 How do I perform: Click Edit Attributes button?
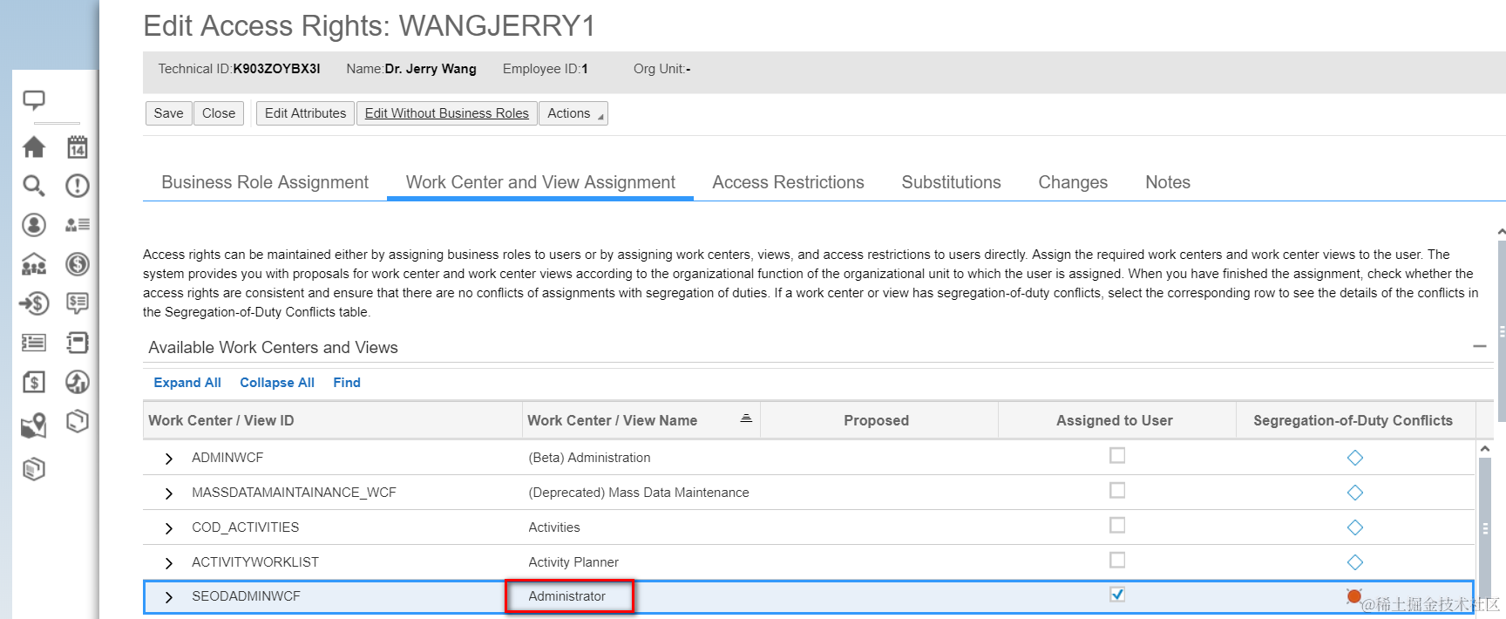[305, 113]
